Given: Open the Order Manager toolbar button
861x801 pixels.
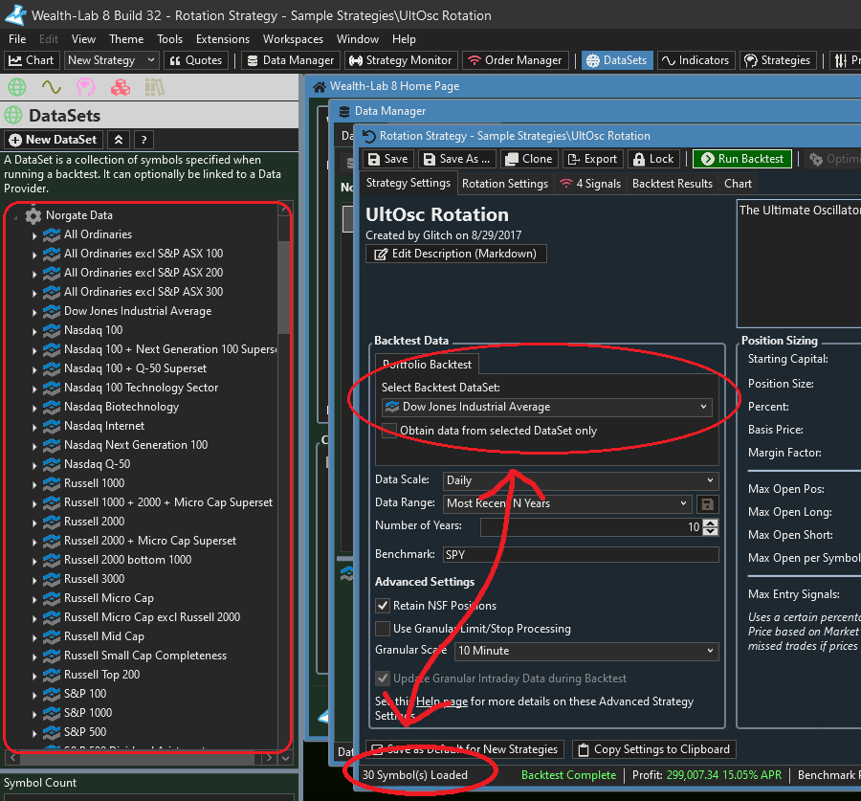Looking at the screenshot, I should point(515,60).
